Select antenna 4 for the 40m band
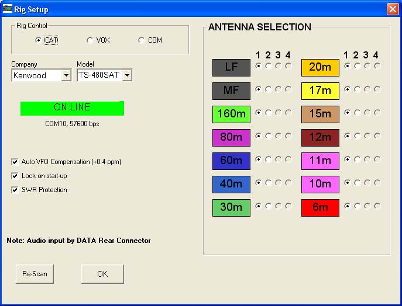The width and height of the screenshot is (402, 306). [x=288, y=183]
